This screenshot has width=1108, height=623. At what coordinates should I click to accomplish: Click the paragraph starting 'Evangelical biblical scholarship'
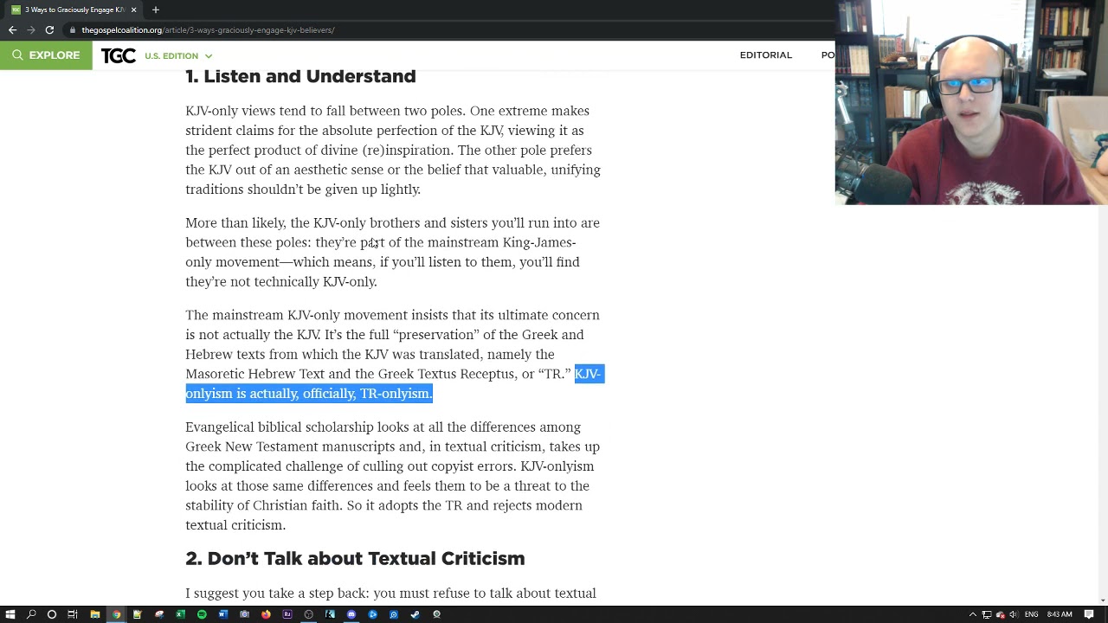pyautogui.click(x=393, y=476)
